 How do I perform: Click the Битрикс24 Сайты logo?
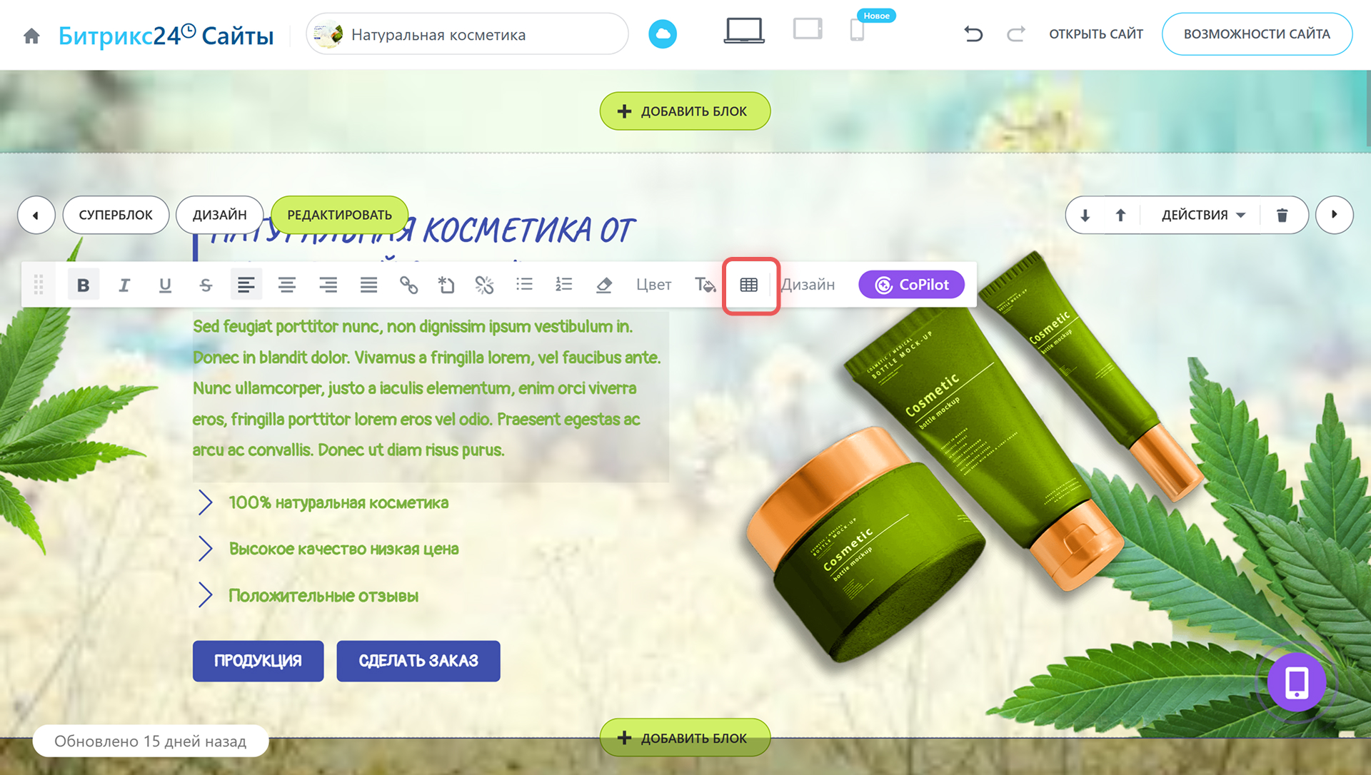pos(166,35)
